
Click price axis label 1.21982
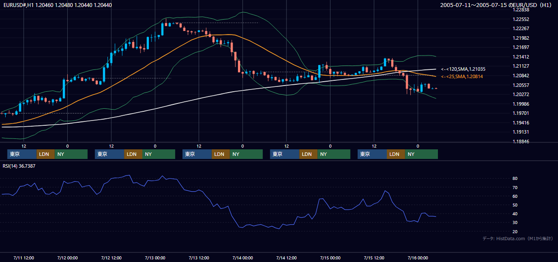coord(521,38)
